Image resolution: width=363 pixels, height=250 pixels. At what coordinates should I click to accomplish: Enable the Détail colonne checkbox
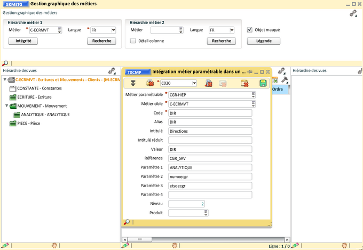(x=133, y=41)
